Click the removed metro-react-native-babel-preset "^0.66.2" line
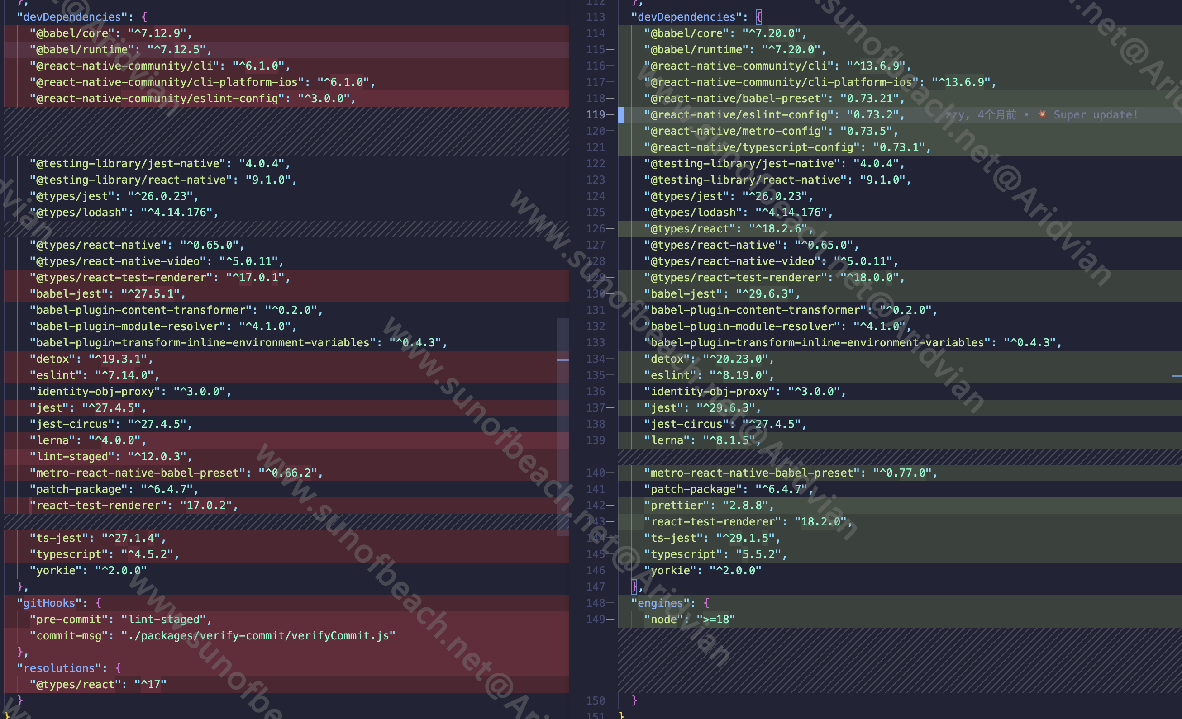This screenshot has width=1182, height=719. (286, 473)
